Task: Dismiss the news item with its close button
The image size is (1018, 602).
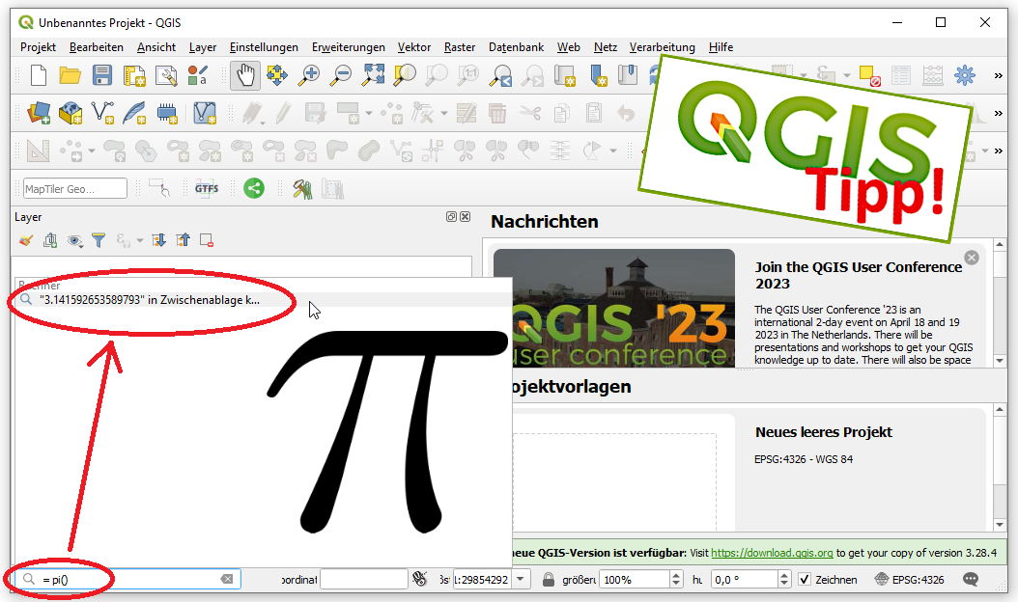Action: [x=972, y=258]
